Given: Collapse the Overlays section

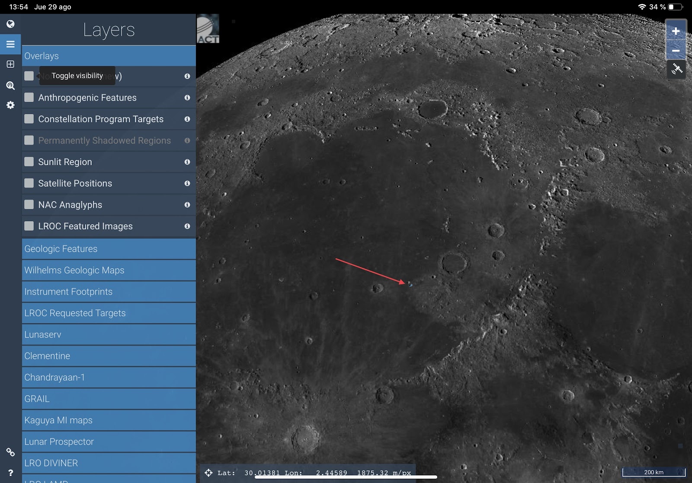Looking at the screenshot, I should 109,56.
